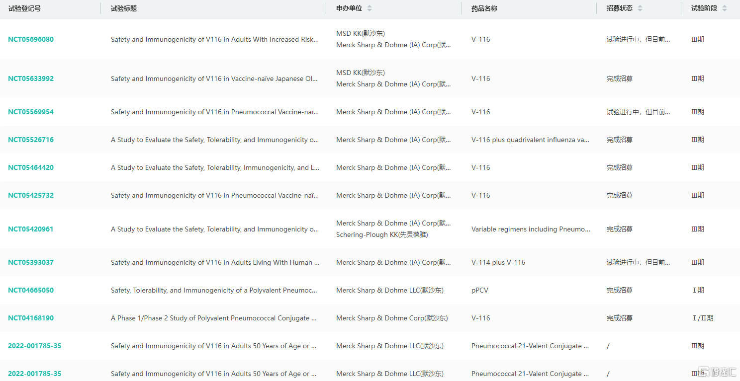
Task: Select phase Ⅲ期 in NCT05464420 row
Action: [698, 167]
